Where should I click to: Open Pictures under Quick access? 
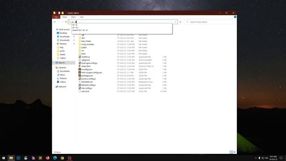click(63, 44)
